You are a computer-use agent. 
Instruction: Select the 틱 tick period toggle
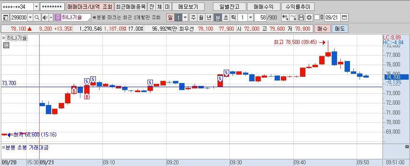tap(233, 18)
